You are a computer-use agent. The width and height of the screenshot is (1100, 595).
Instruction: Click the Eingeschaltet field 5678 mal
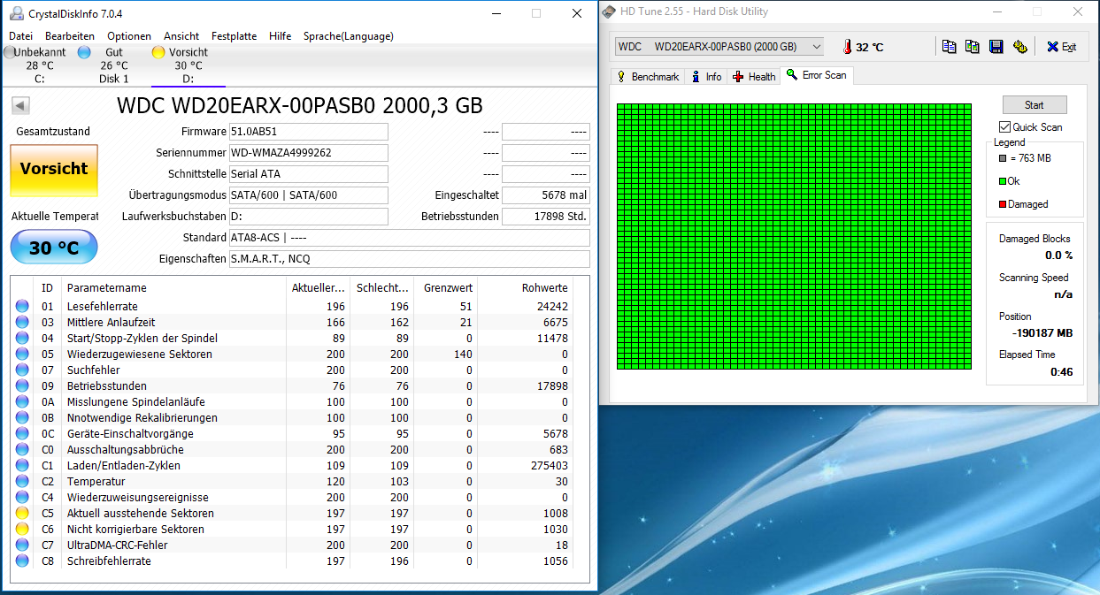[545, 195]
